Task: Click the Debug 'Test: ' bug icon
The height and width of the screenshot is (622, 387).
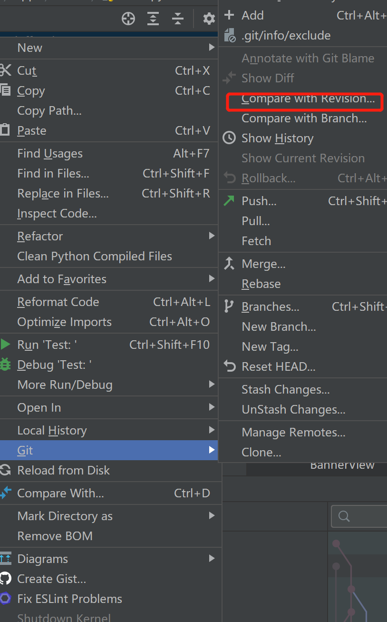Action: [5, 365]
